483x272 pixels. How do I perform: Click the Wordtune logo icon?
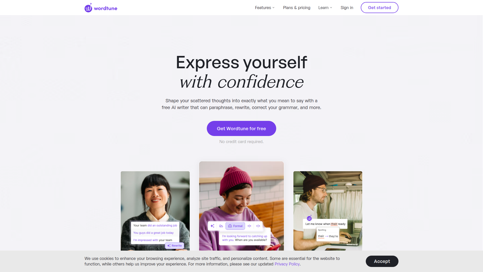tap(88, 8)
